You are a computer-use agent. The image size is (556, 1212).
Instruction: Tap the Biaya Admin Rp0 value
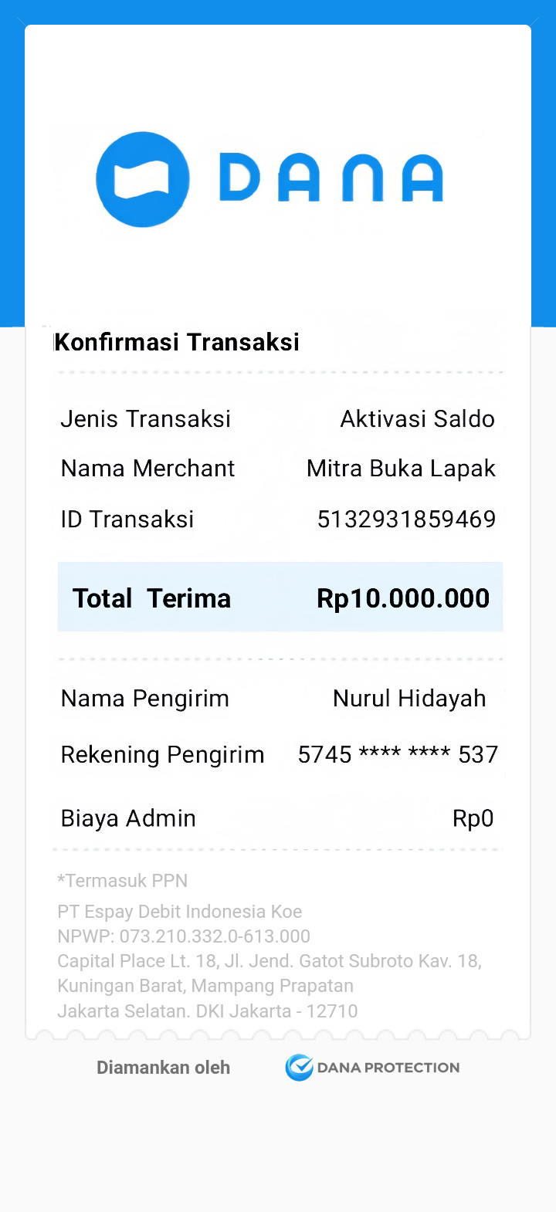tap(473, 818)
